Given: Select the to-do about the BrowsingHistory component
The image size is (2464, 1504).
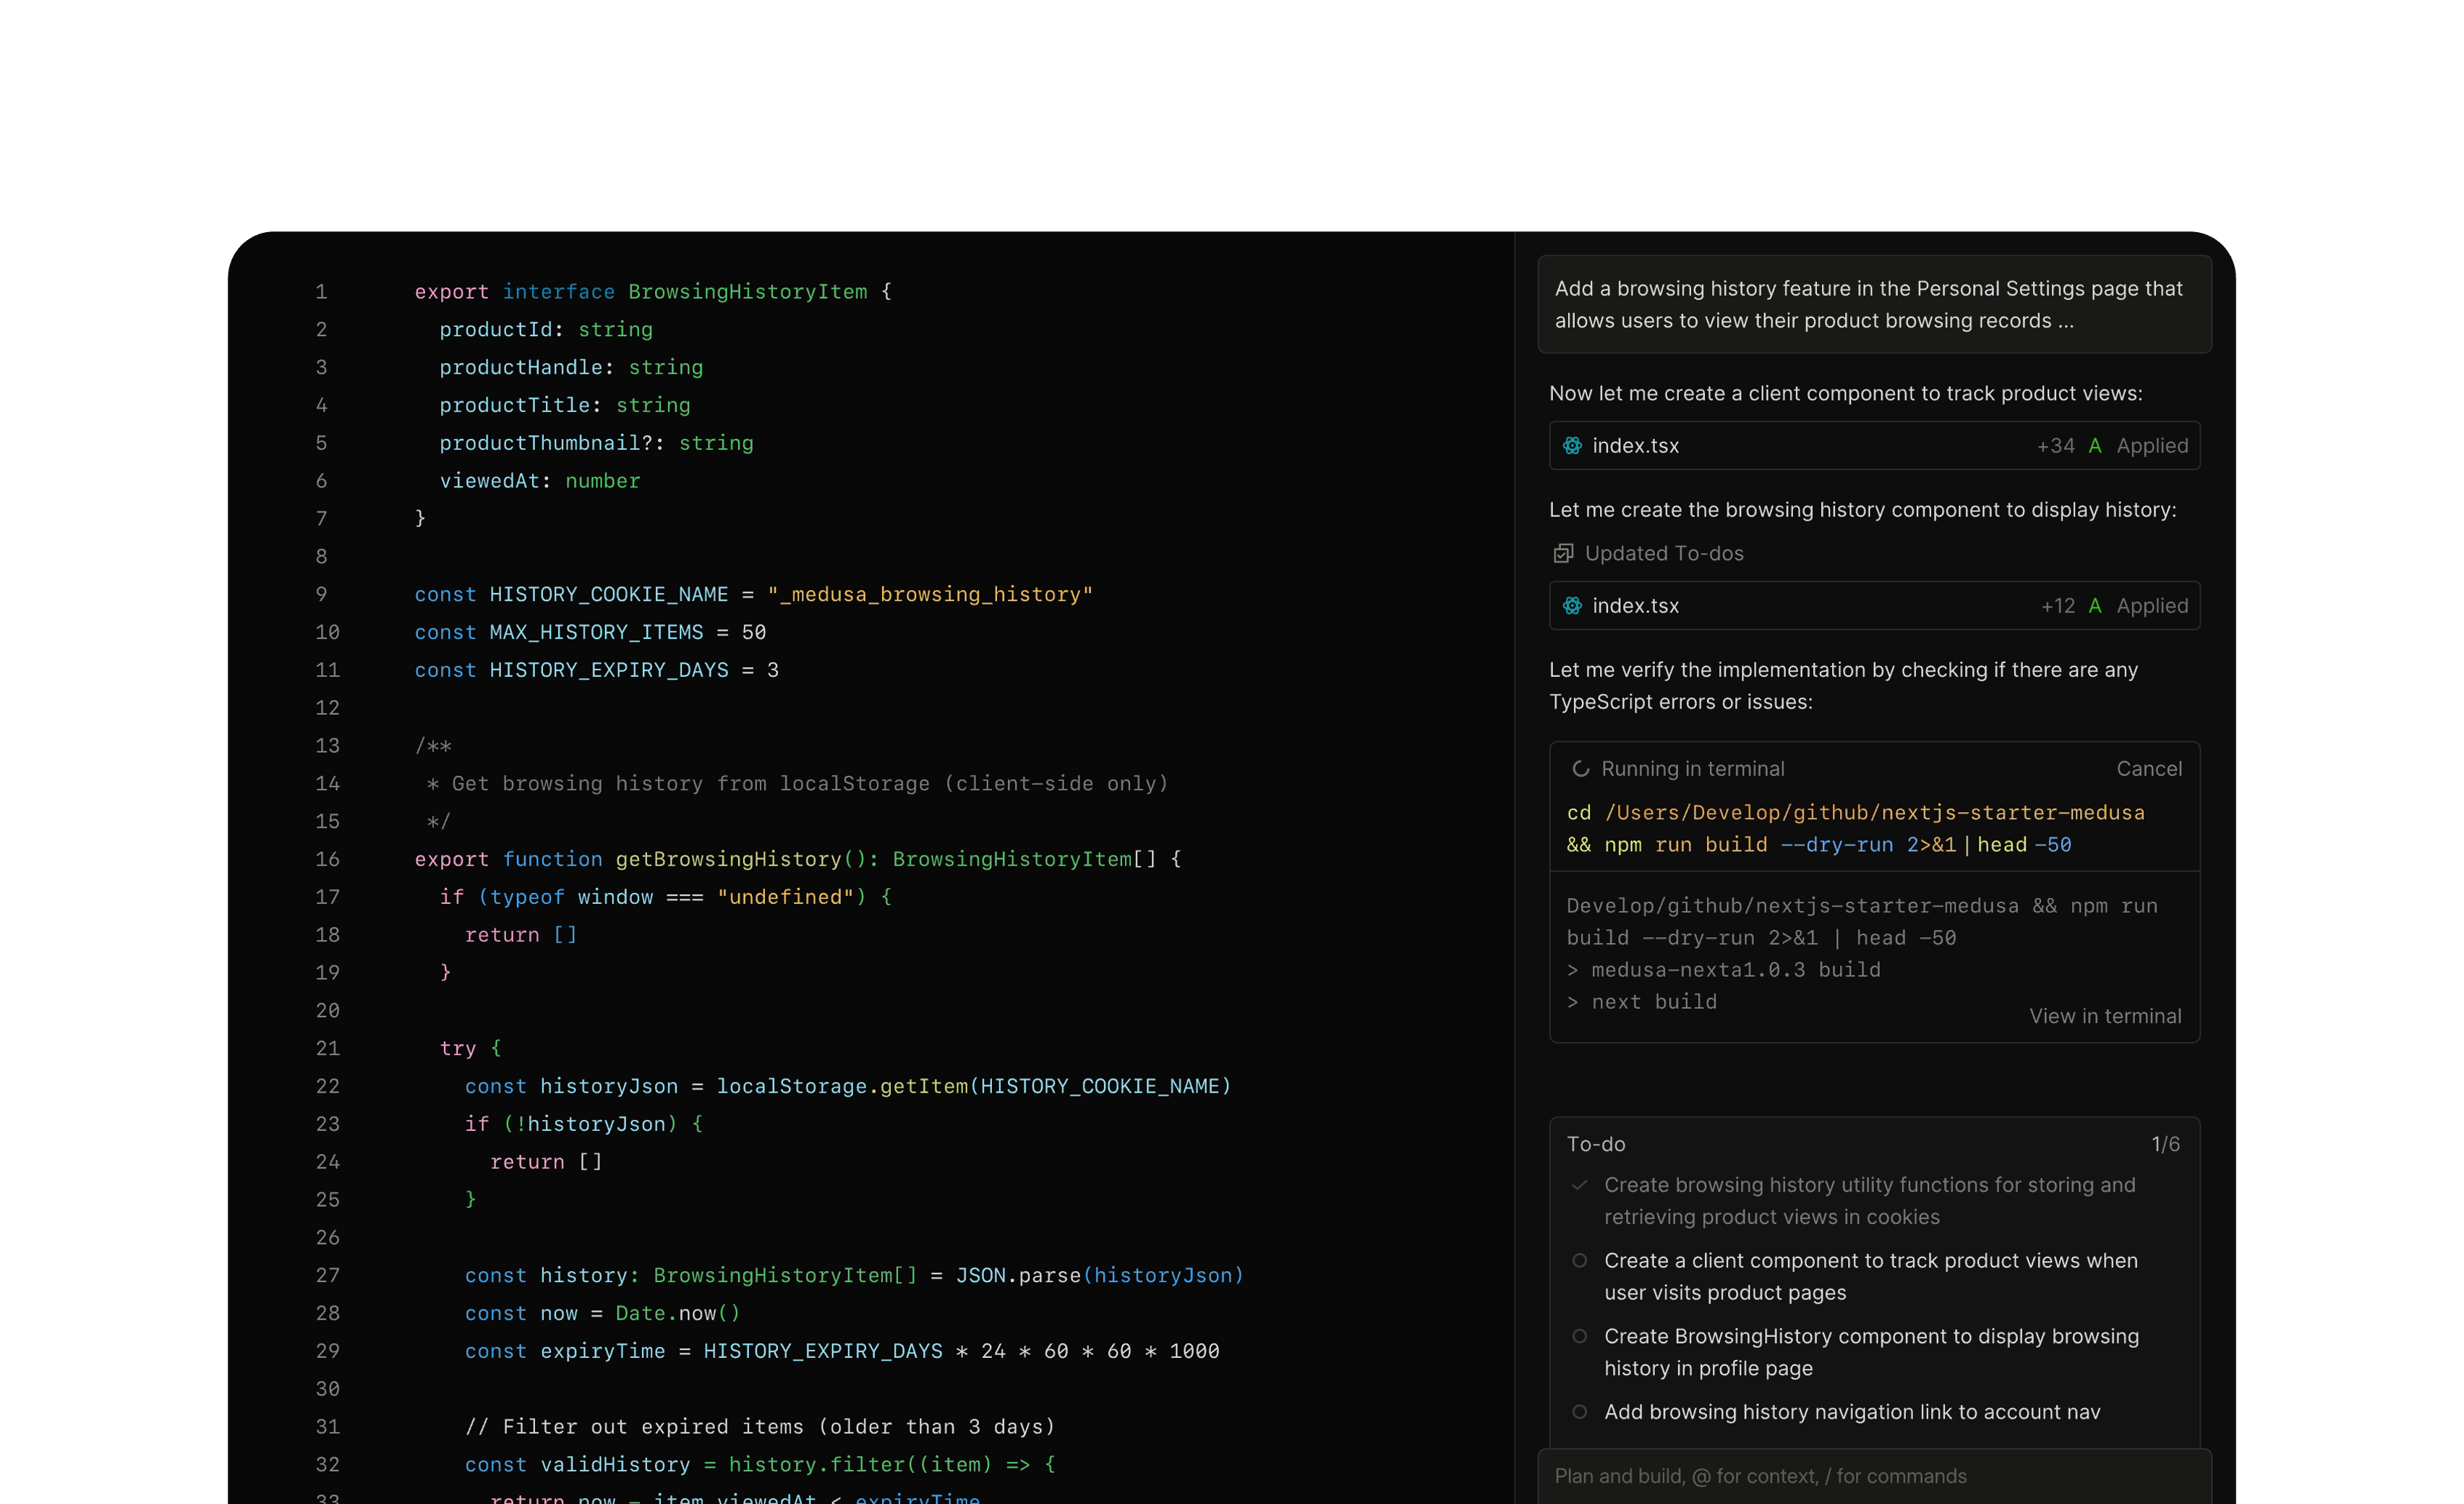Looking at the screenshot, I should (1872, 1353).
